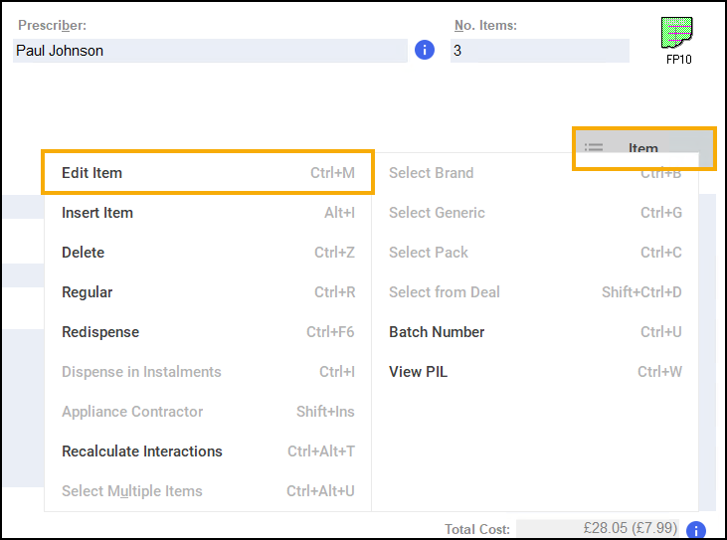Select the Regular menu option
Screen dimensions: 727x540
click(207, 292)
